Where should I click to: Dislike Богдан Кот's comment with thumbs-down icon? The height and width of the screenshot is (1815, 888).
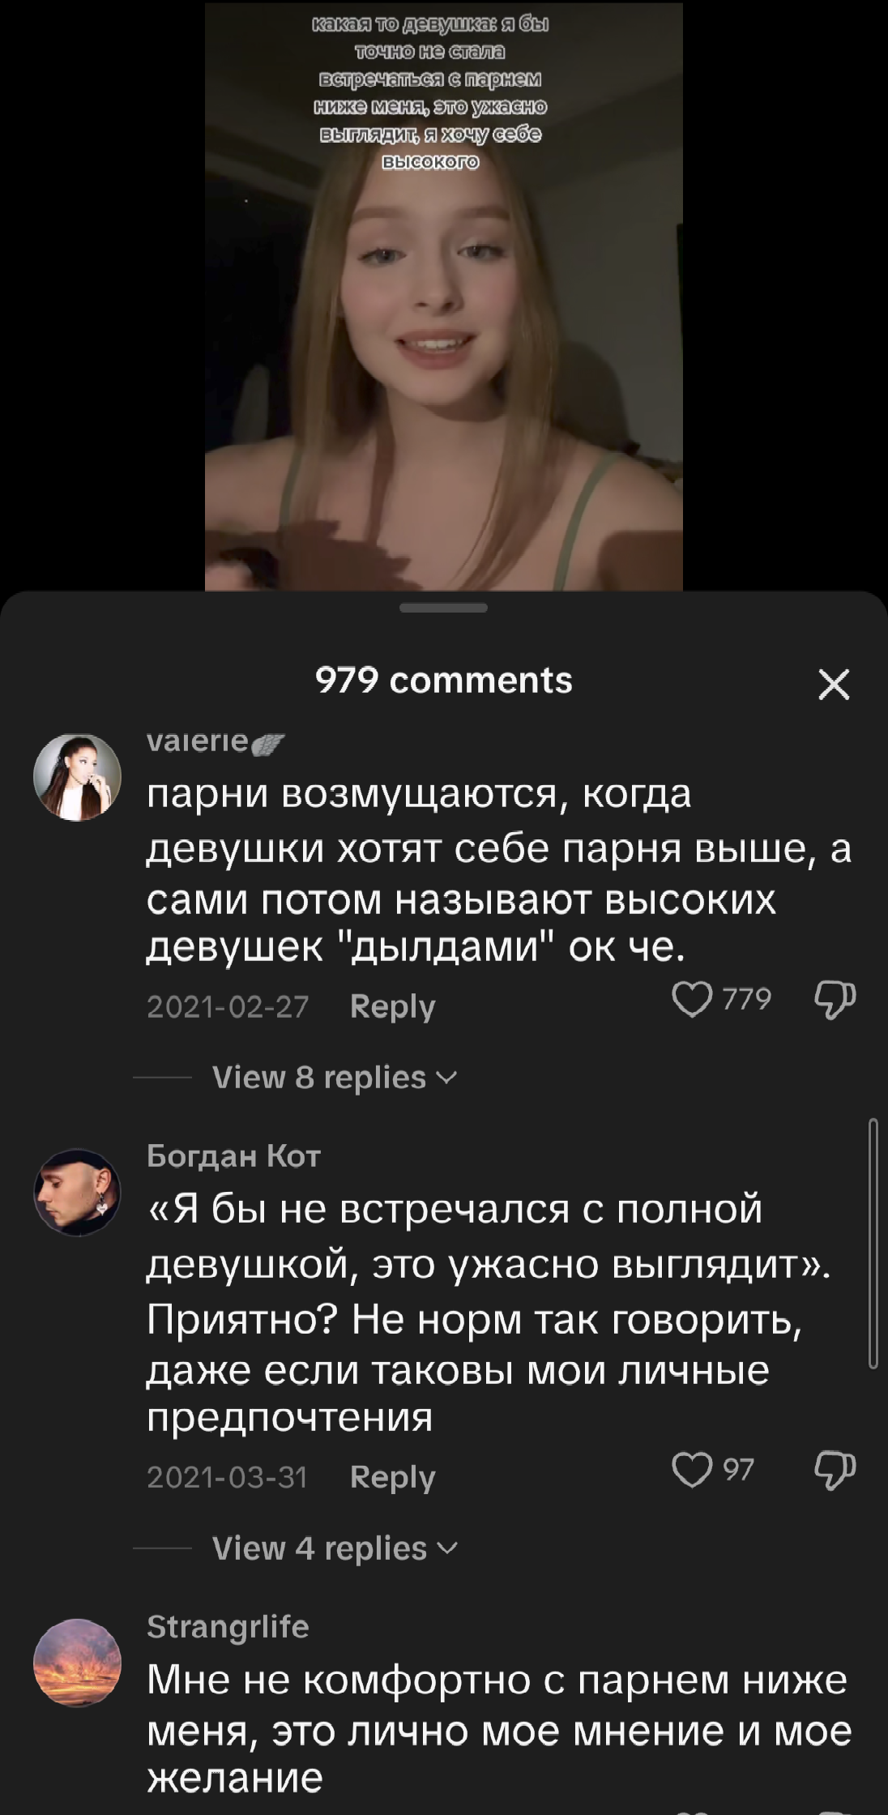coord(835,1471)
